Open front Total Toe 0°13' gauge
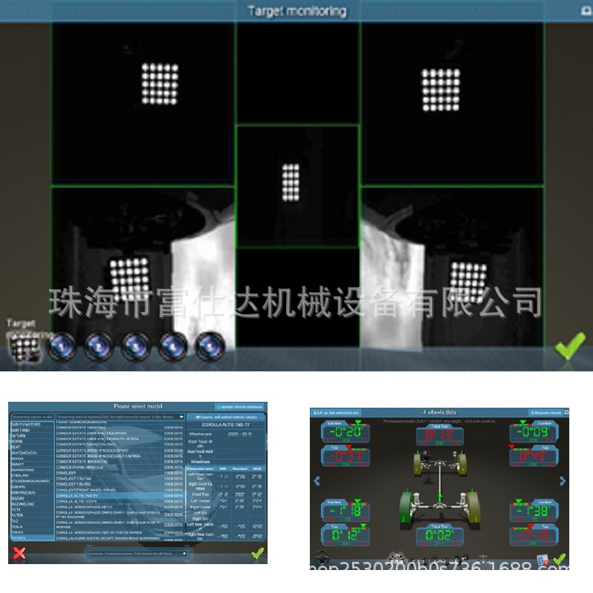This screenshot has width=593, height=593. [x=440, y=435]
